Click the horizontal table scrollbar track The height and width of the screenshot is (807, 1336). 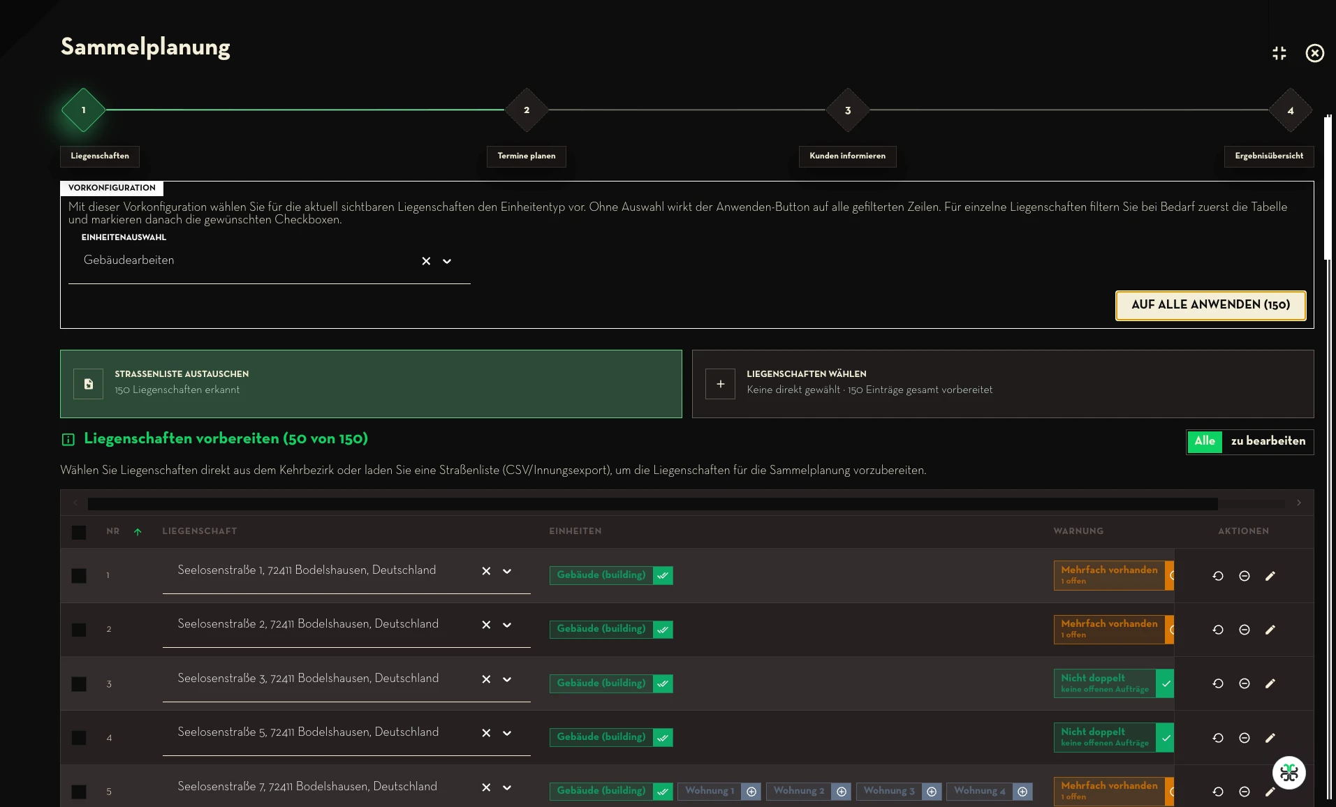tap(687, 503)
